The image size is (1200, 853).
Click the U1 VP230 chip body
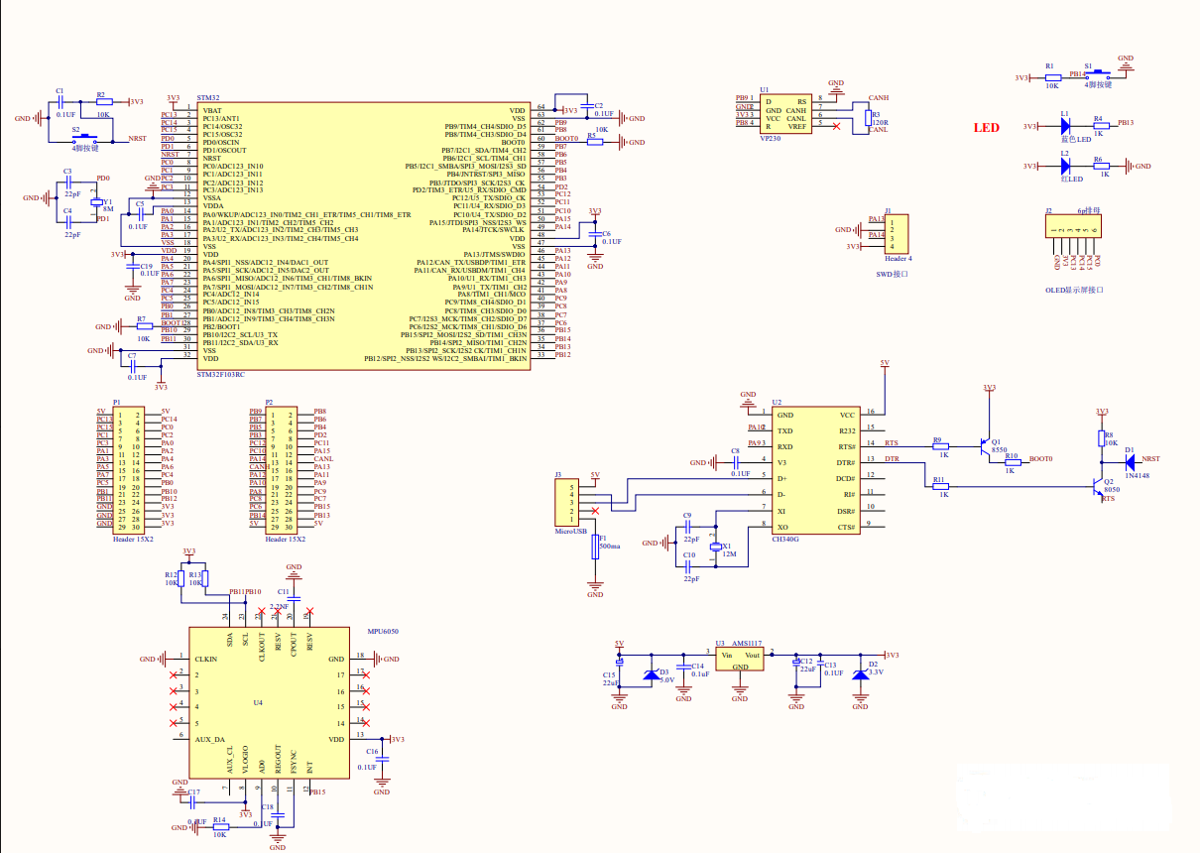(784, 113)
